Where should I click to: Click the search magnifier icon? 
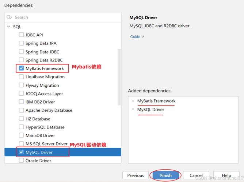click(x=9, y=17)
